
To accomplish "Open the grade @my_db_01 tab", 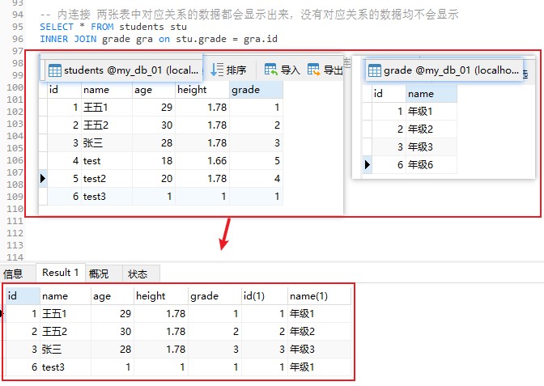I will click(443, 70).
